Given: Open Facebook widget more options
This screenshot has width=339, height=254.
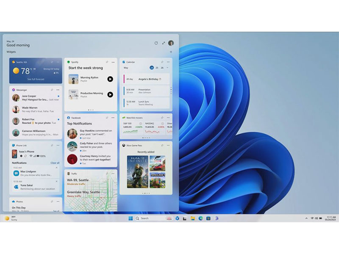Looking at the screenshot, I should pos(113,118).
